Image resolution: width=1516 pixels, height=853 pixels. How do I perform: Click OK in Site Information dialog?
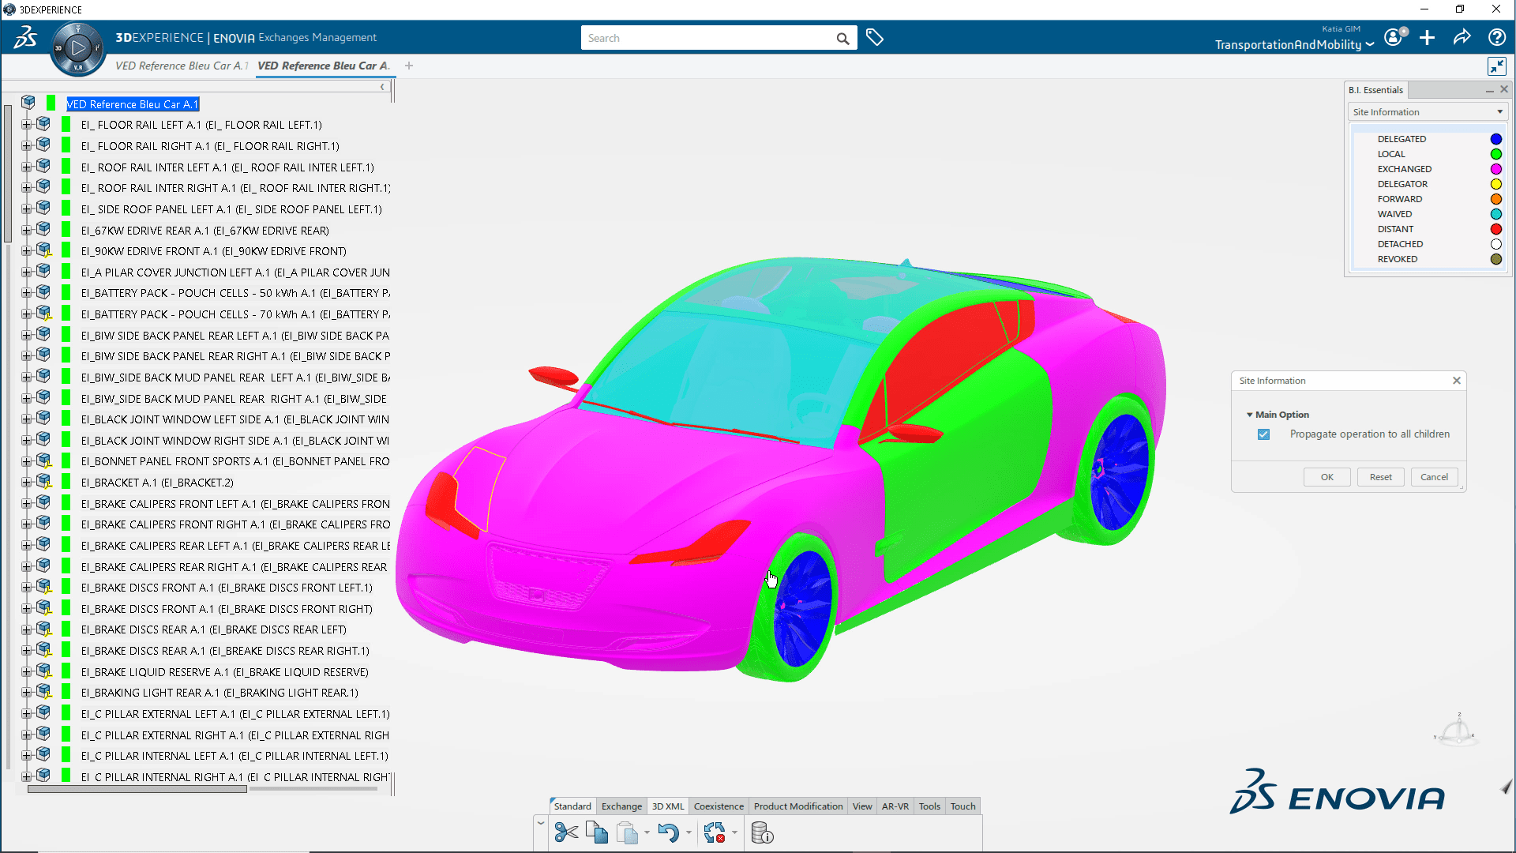1326,477
